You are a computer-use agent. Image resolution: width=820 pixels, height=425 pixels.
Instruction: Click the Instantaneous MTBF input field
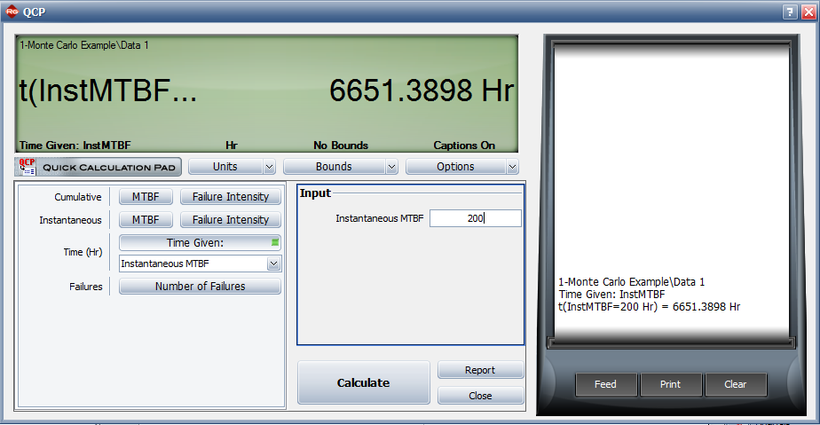(x=476, y=218)
